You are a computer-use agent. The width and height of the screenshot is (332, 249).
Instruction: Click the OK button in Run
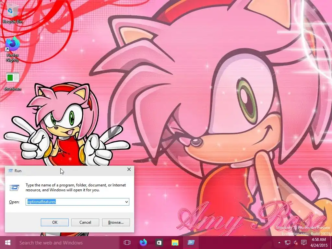point(54,222)
